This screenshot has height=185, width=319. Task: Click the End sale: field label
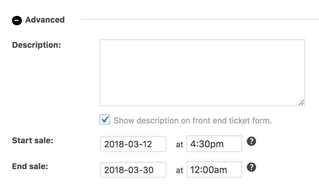(30, 166)
